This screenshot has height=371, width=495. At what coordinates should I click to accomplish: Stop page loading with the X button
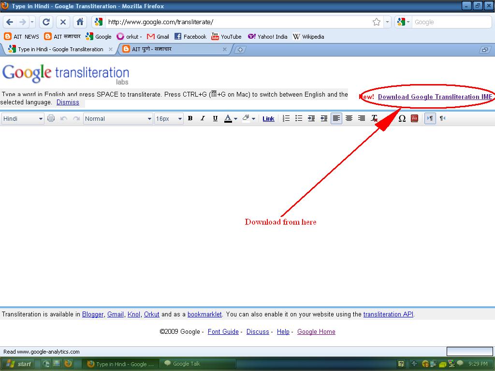[x=63, y=22]
